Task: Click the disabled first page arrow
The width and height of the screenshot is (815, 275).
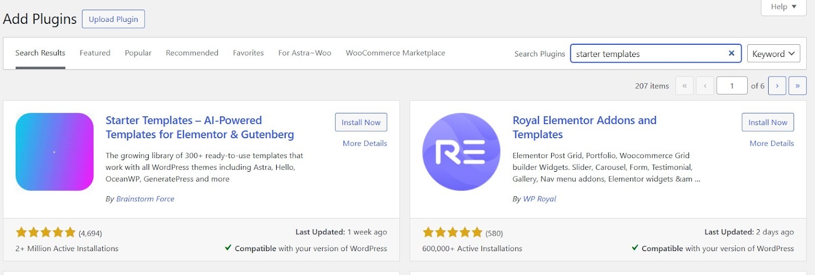Action: 685,86
